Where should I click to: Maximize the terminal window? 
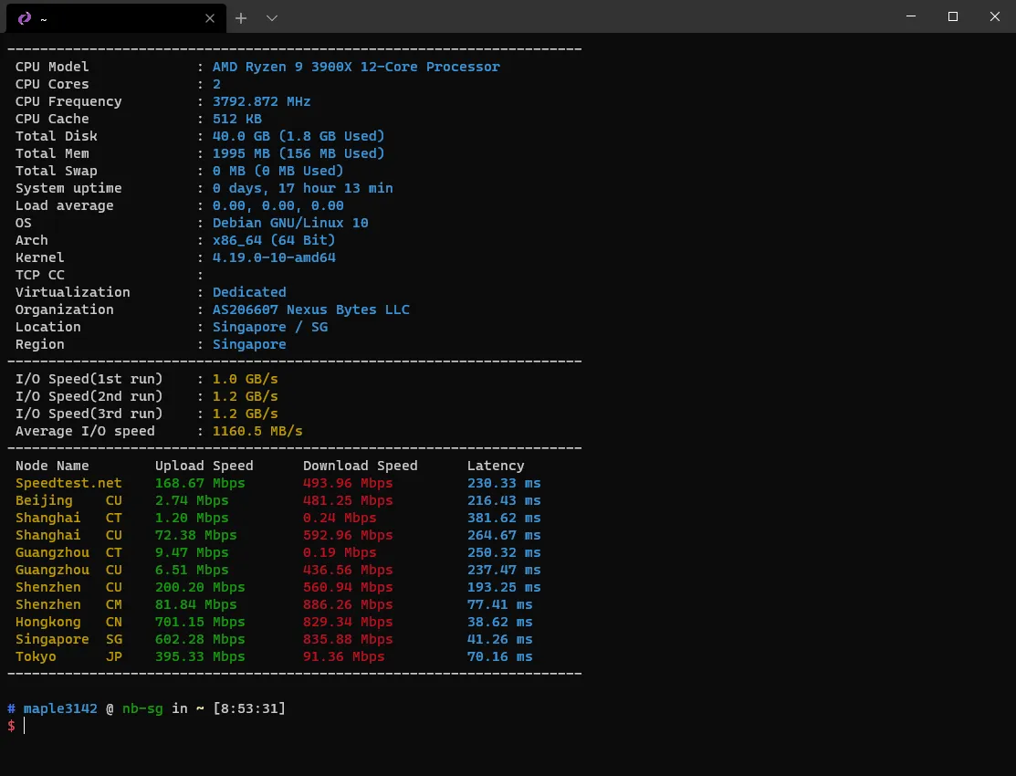(x=952, y=16)
